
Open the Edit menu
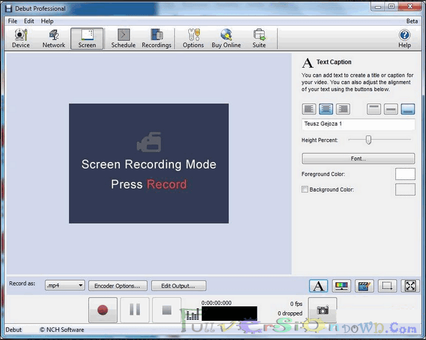pyautogui.click(x=29, y=21)
